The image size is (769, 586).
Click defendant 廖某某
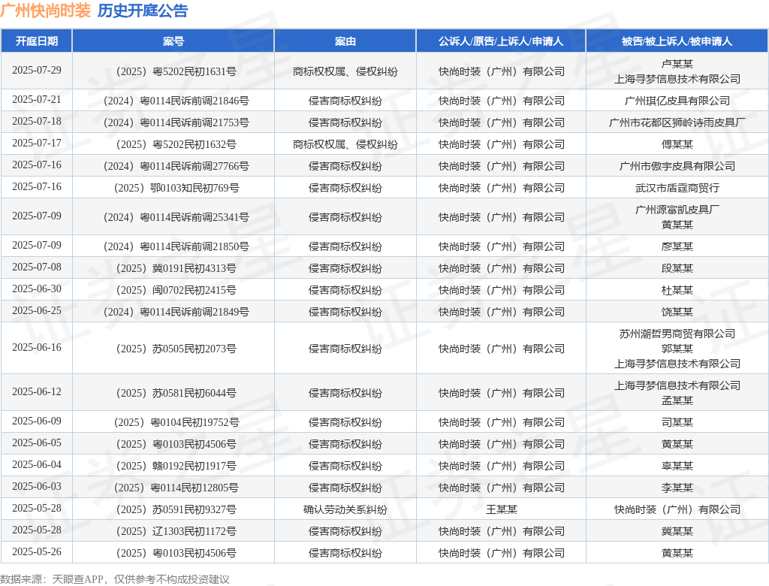click(x=677, y=247)
